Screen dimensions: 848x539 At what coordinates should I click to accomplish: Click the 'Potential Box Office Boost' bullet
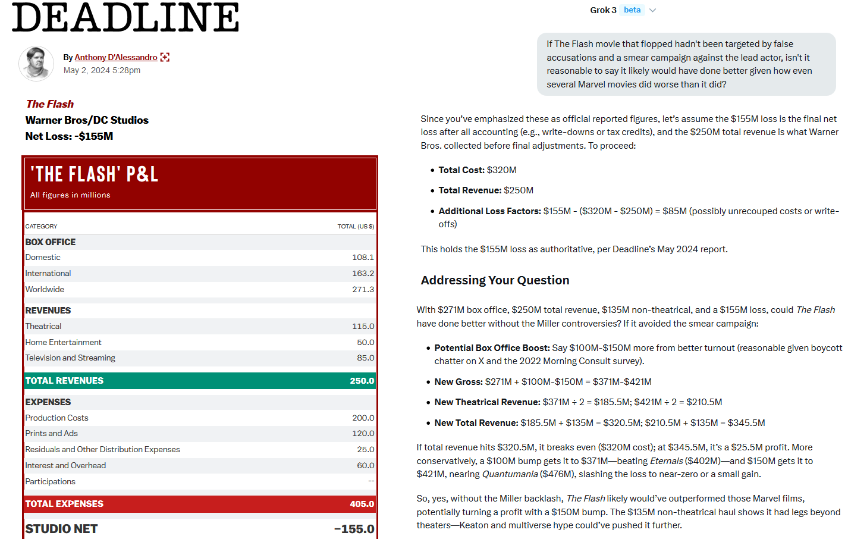click(x=638, y=355)
